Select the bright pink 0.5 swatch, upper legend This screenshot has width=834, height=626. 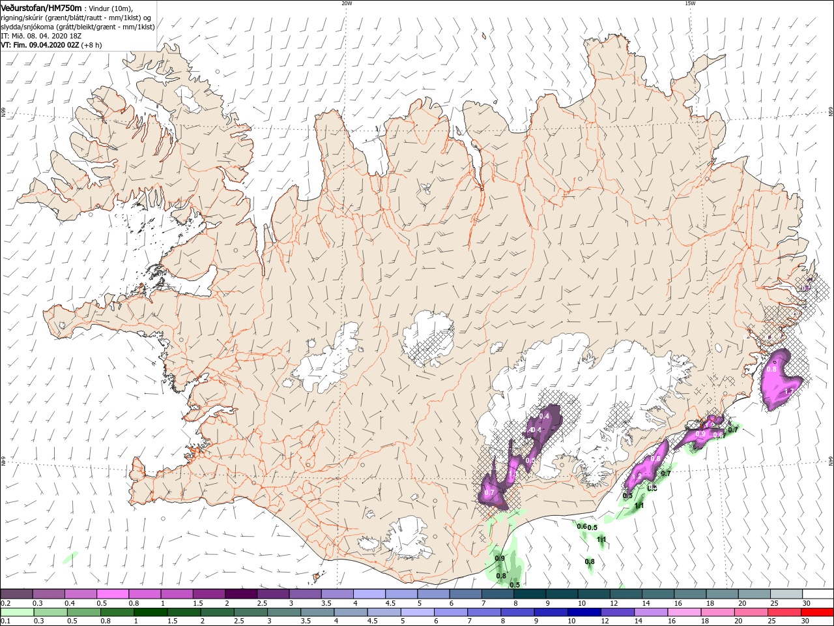tap(113, 594)
